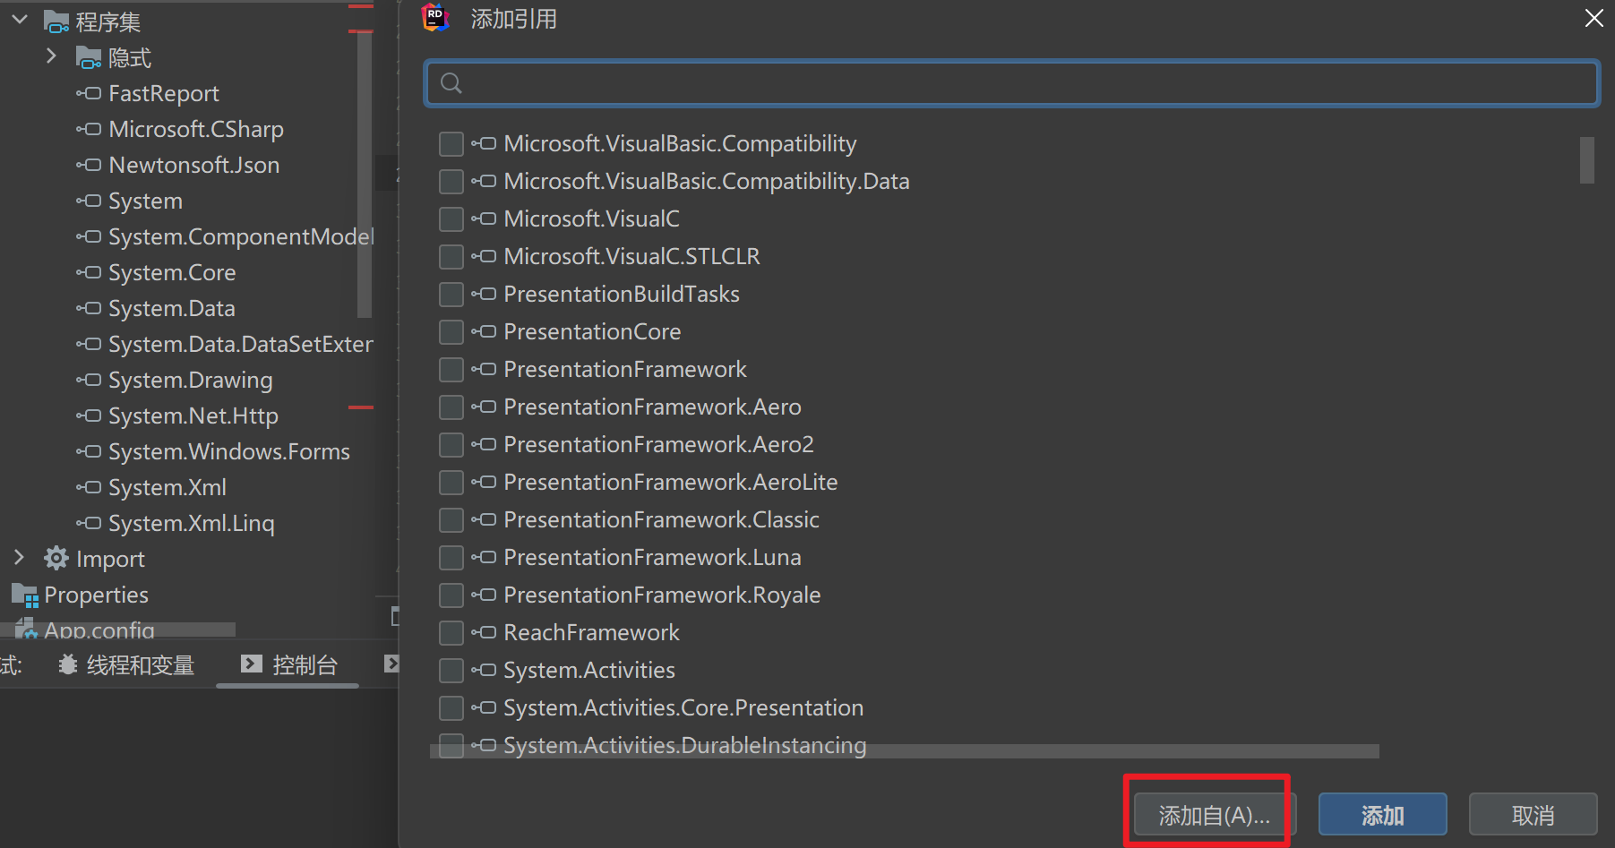Click the 隐式 implicit folder icon
Screen dimensions: 1615x848
[x=89, y=58]
